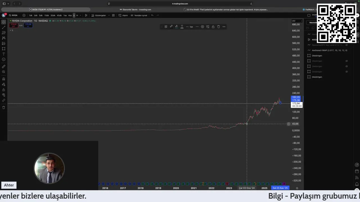Open chart time axis settings gear
The image size is (360, 202).
point(297,188)
